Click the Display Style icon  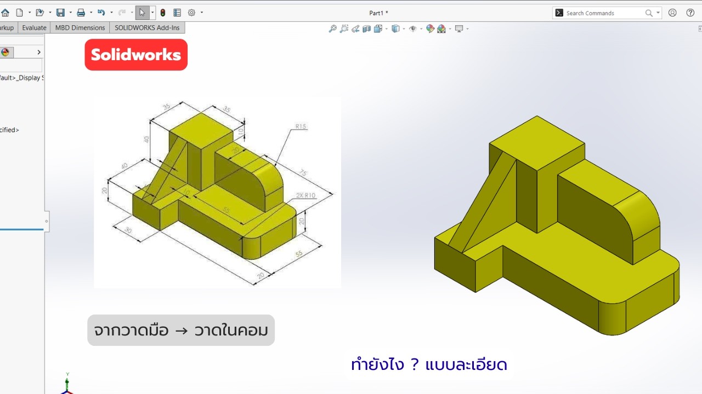coord(395,29)
